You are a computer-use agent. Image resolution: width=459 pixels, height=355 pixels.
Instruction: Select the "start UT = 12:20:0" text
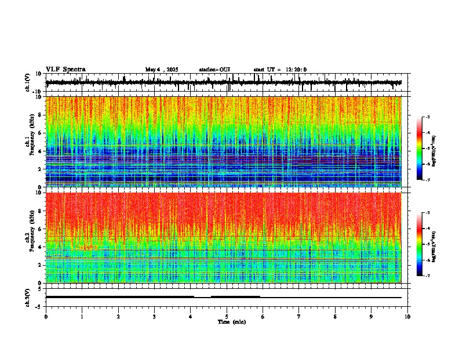(280, 70)
